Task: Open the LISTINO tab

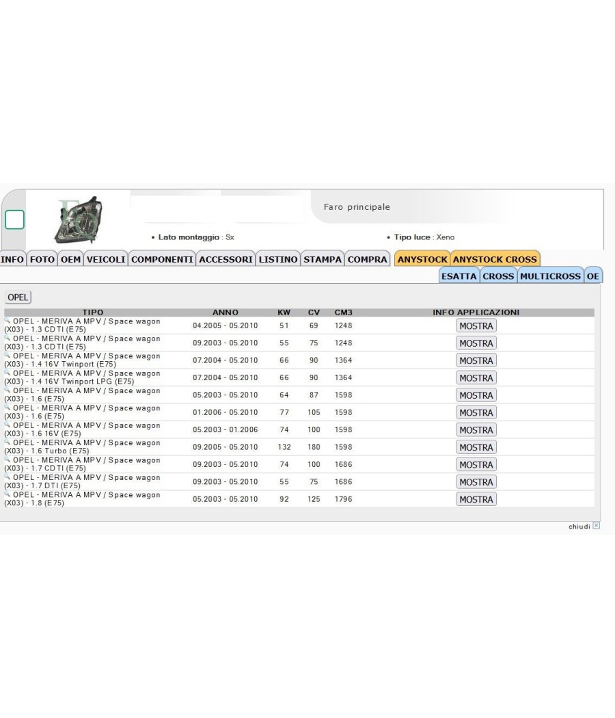Action: click(277, 259)
